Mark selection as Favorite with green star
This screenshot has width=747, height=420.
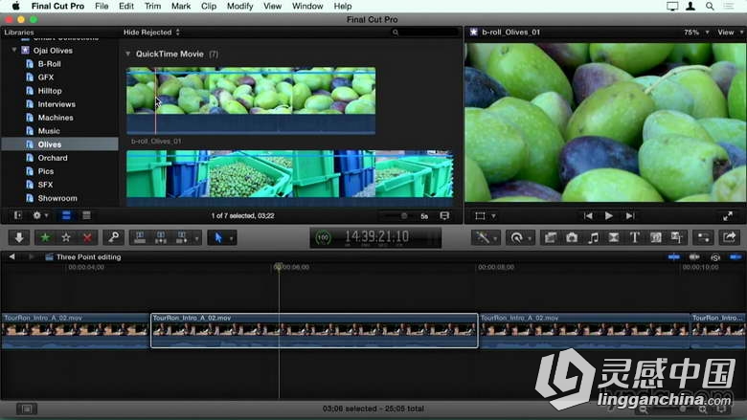click(45, 237)
